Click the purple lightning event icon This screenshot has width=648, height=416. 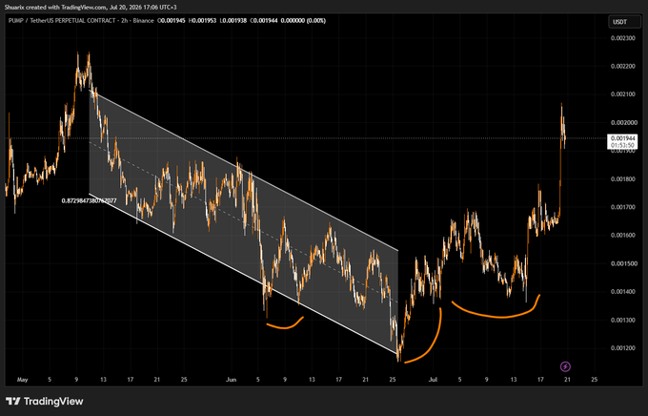(x=565, y=366)
